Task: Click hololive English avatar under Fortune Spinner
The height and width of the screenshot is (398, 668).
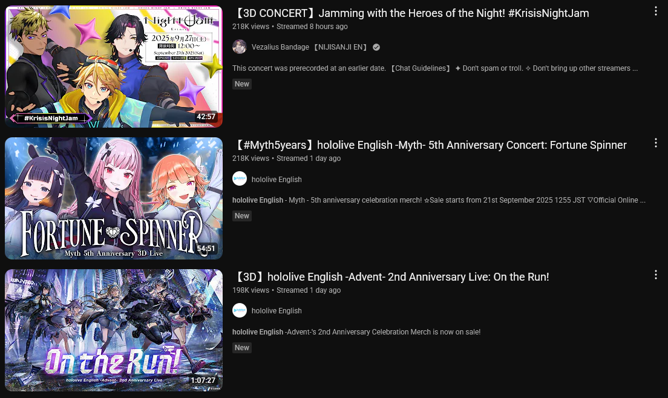Action: click(x=240, y=179)
